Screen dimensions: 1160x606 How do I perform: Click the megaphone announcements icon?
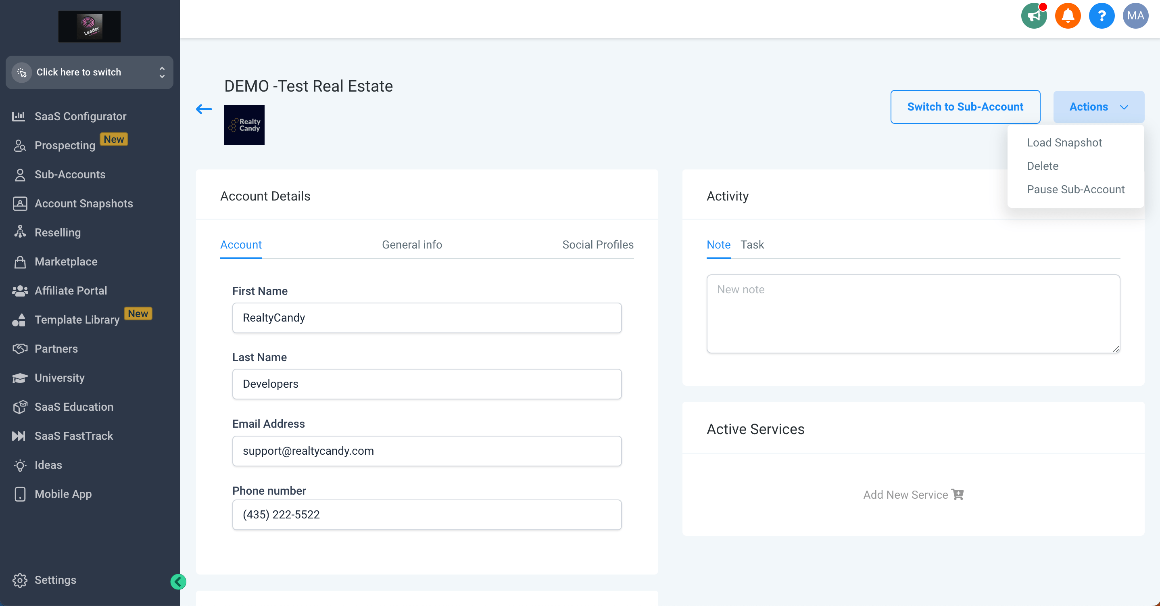pos(1033,16)
